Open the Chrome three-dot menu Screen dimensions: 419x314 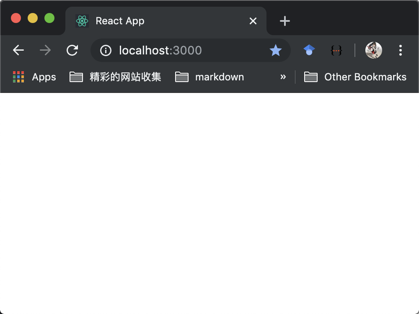pyautogui.click(x=401, y=51)
